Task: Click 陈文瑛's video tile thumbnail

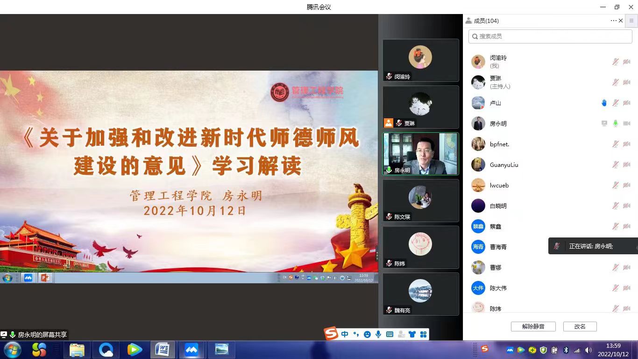Action: point(420,201)
